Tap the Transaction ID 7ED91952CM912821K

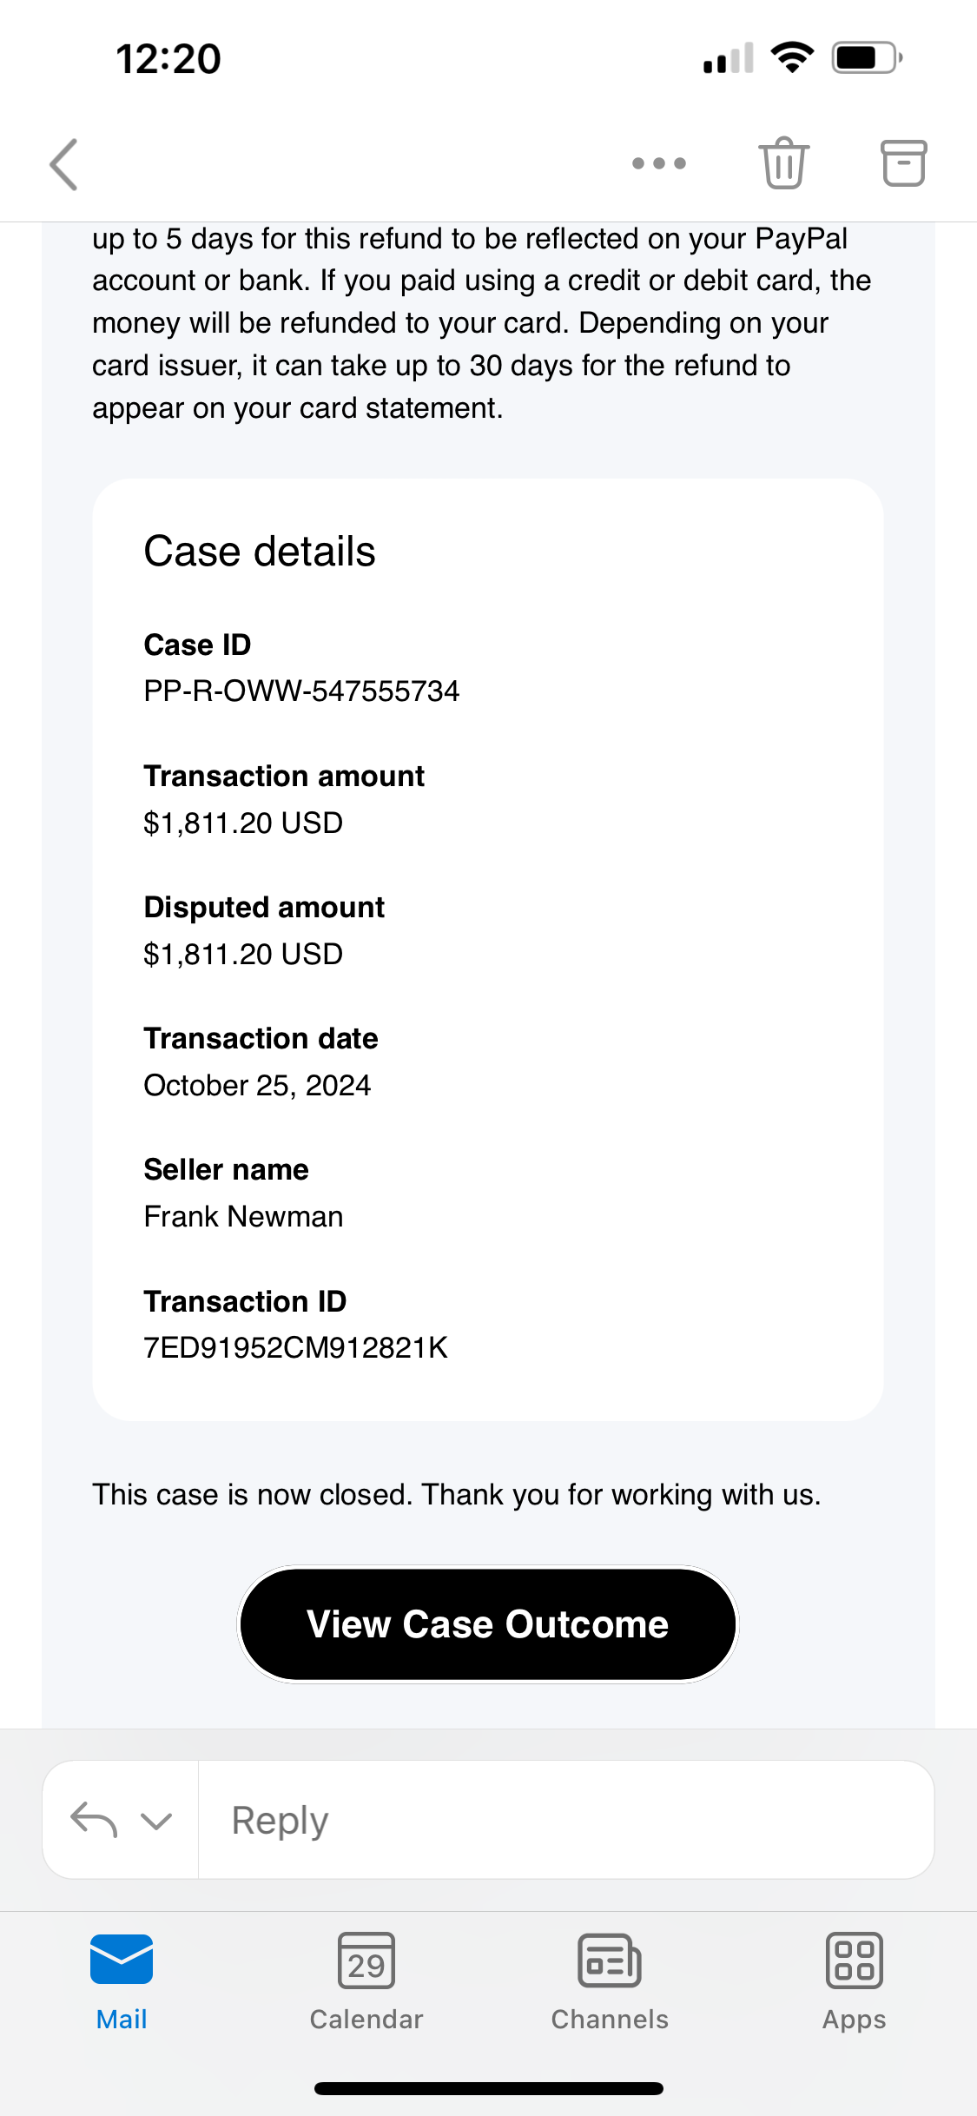(295, 1348)
